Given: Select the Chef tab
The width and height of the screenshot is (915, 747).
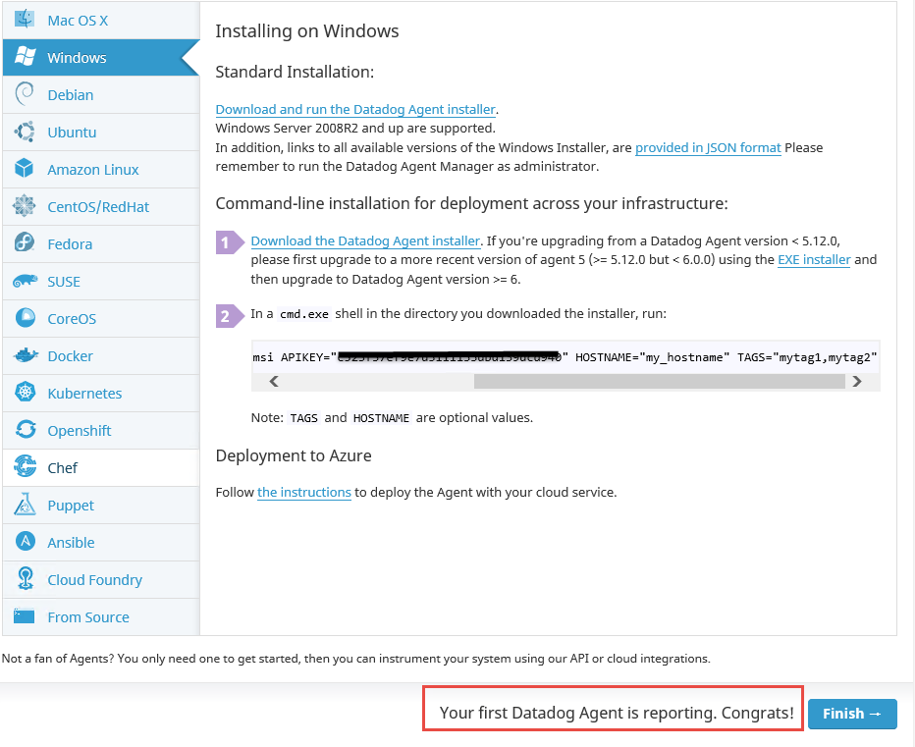Looking at the screenshot, I should click(101, 468).
